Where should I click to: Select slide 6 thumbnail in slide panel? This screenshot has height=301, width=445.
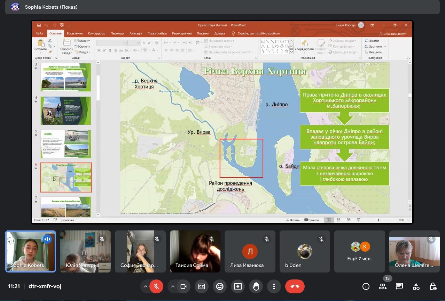coord(66,177)
